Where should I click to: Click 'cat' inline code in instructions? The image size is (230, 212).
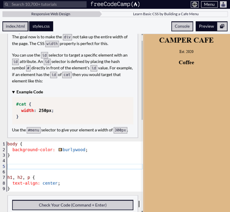[67, 75]
